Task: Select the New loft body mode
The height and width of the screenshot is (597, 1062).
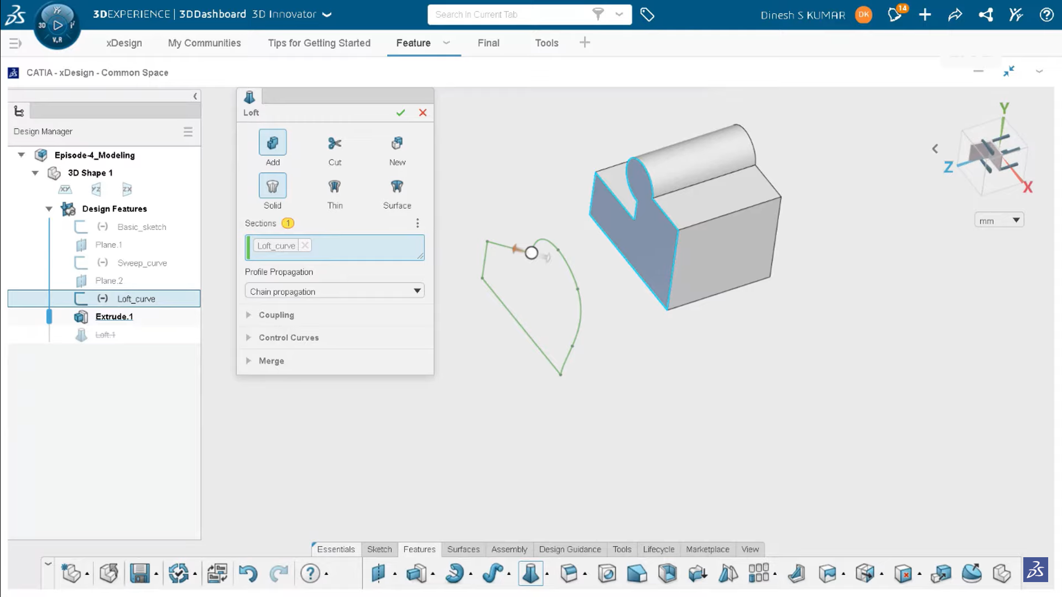Action: coord(397,148)
